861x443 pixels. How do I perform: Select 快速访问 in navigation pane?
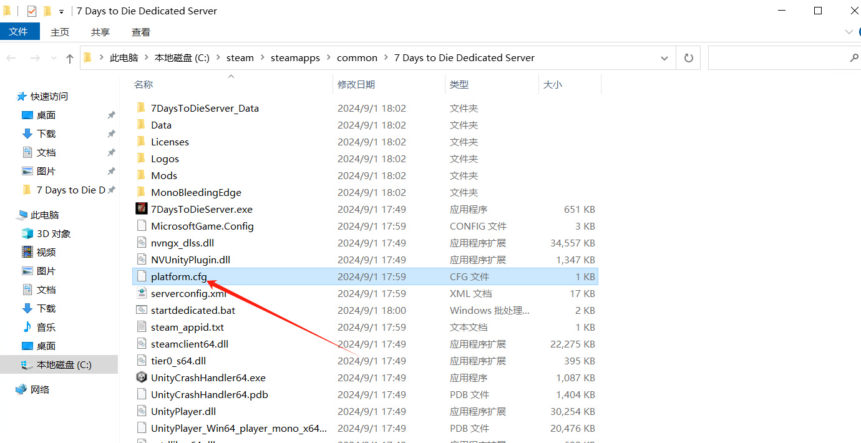pos(49,97)
